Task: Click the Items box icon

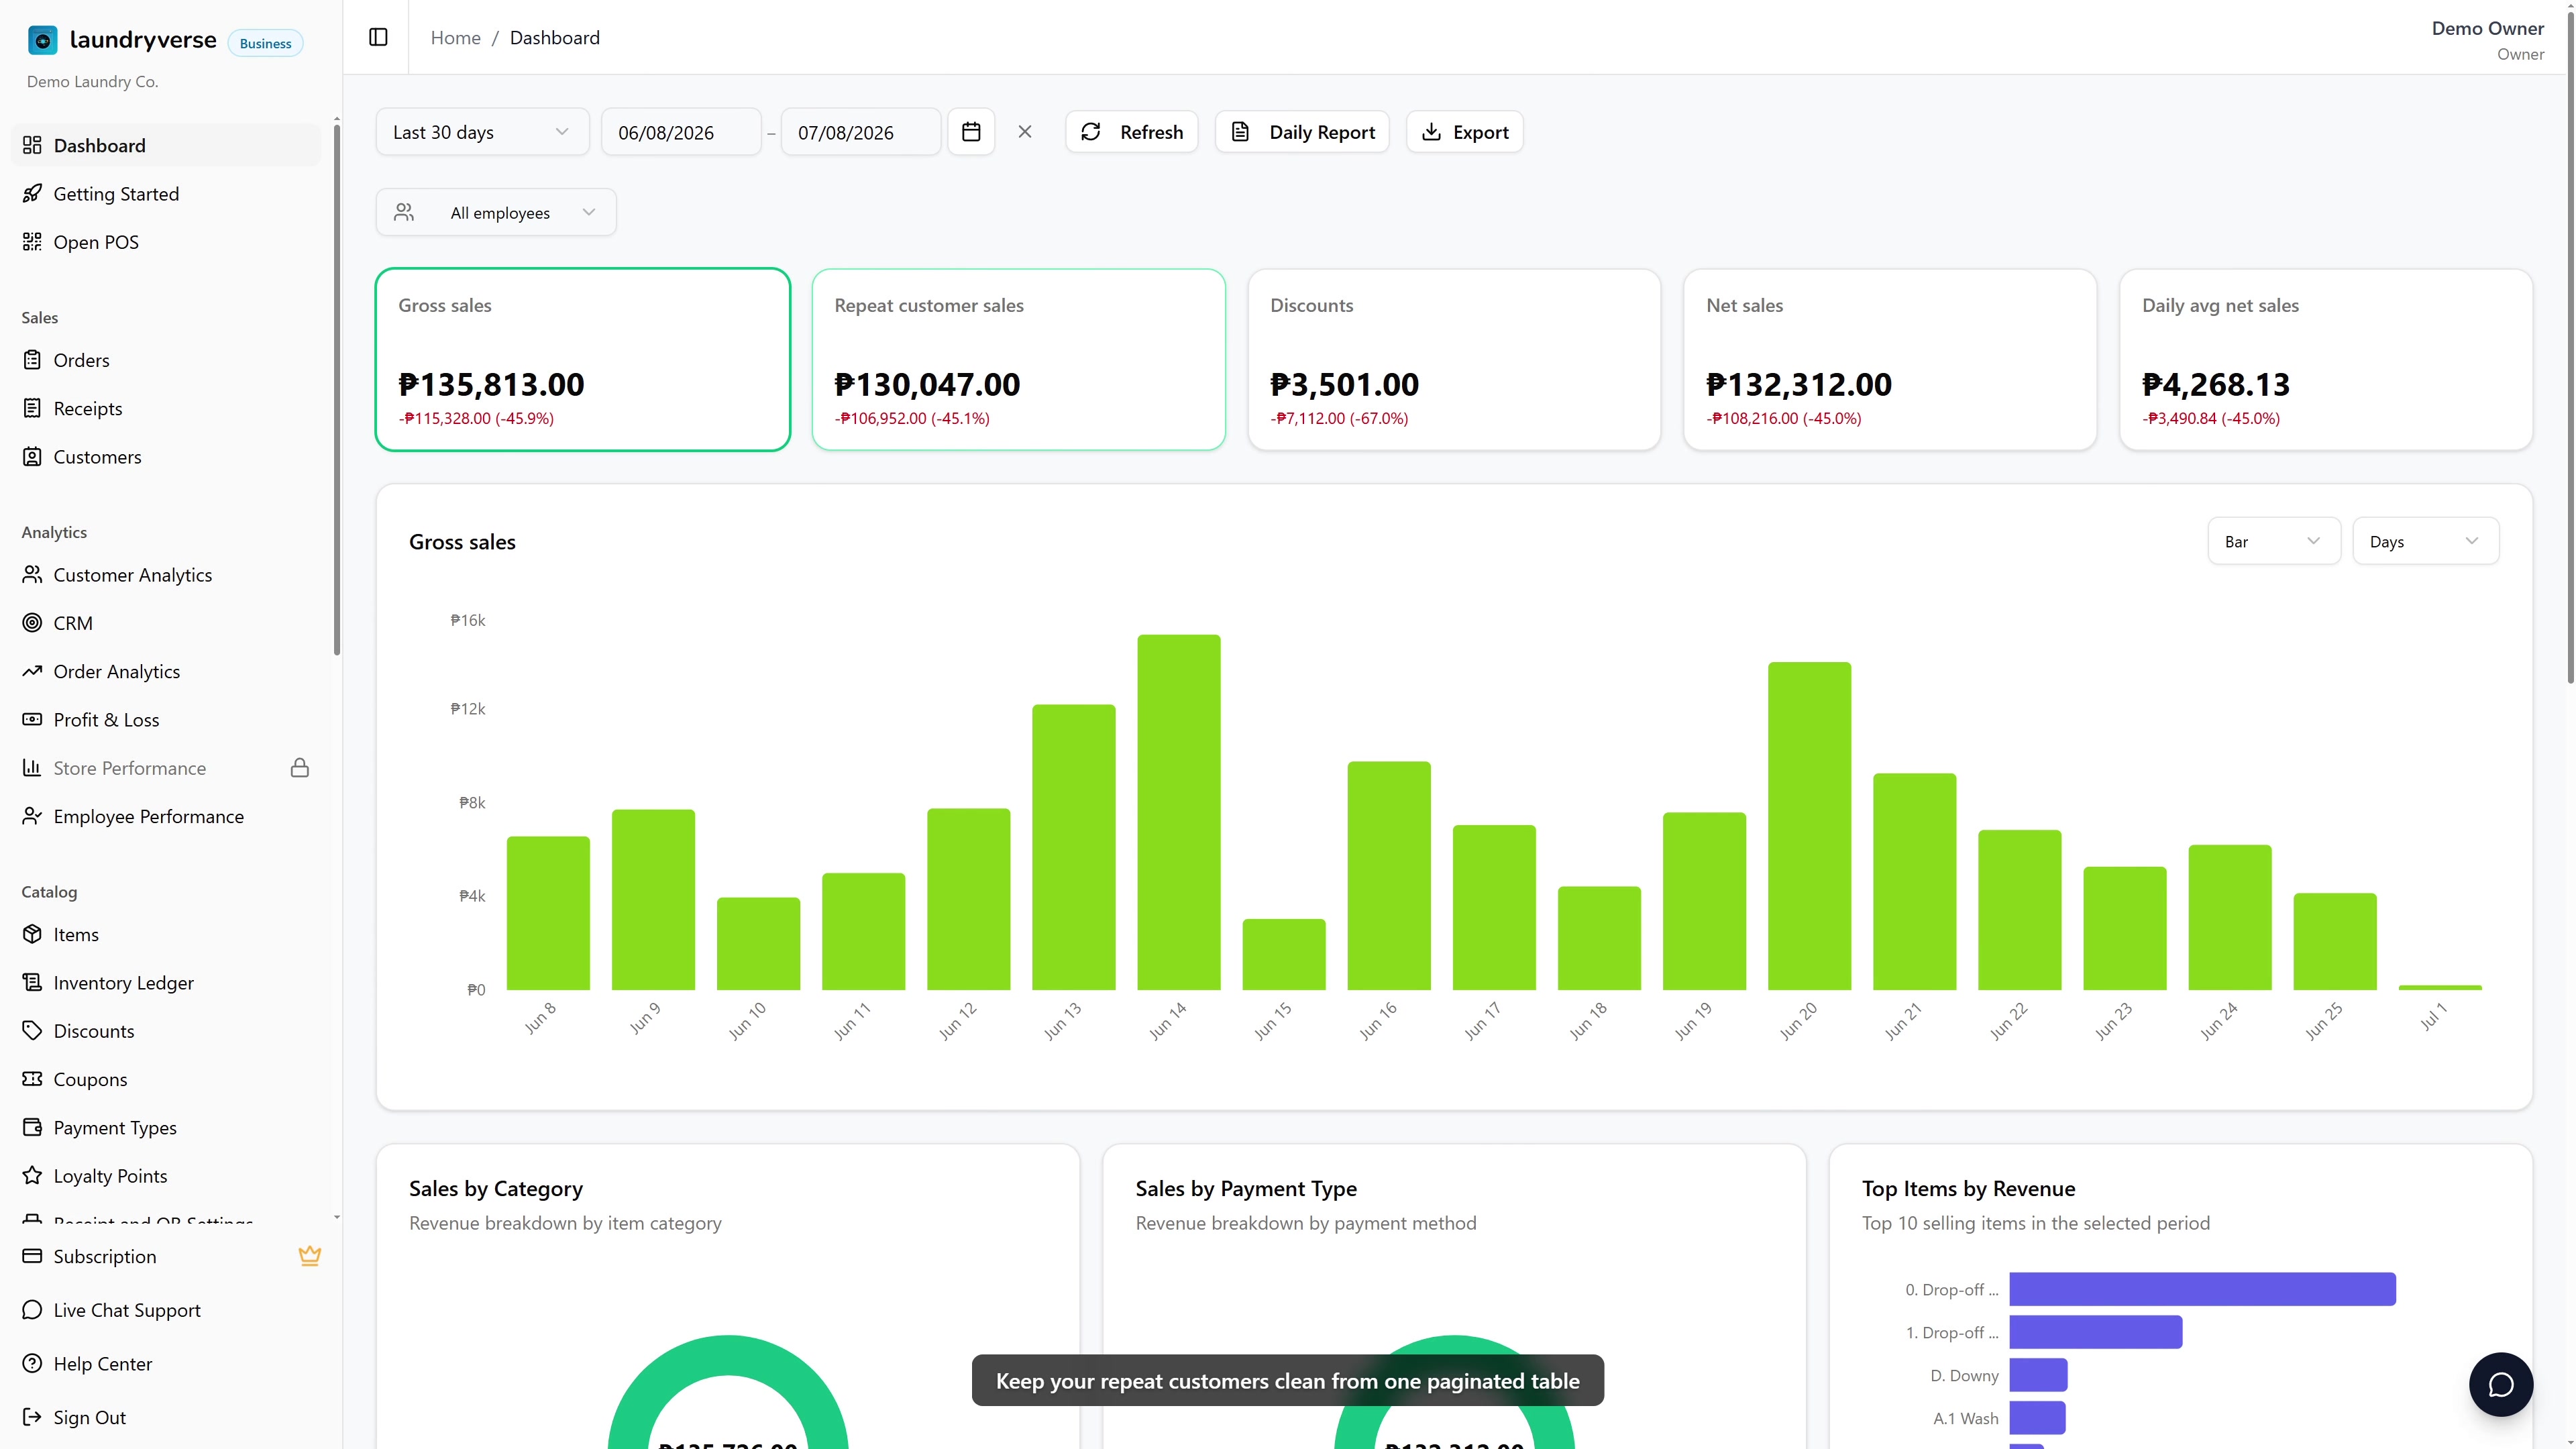Action: 32,934
